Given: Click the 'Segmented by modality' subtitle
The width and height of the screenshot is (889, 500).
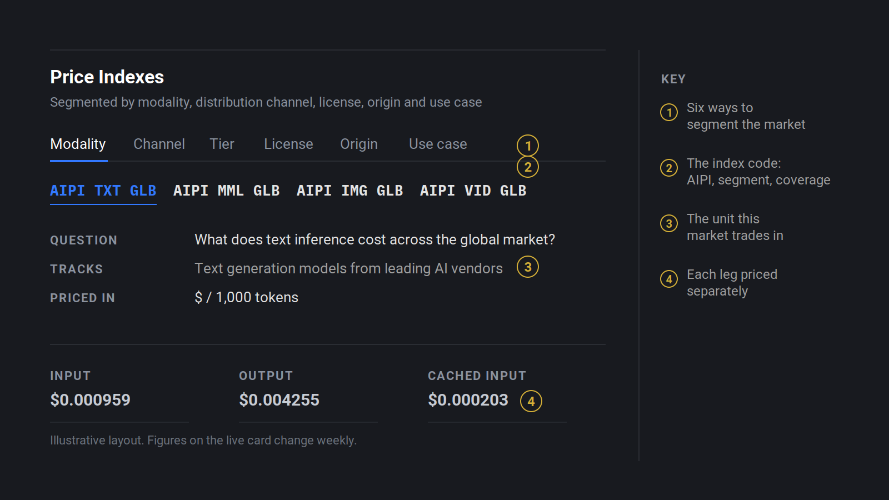Looking at the screenshot, I should [x=266, y=102].
